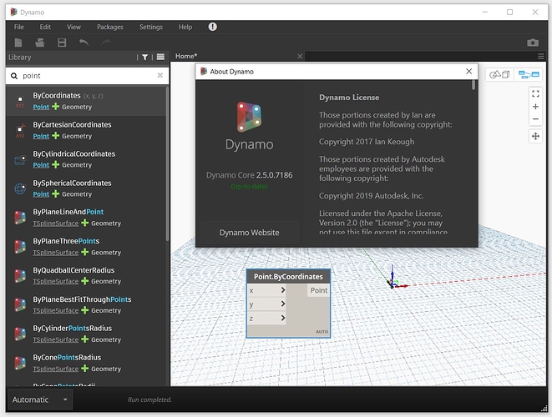
Task: Switch to graph view navigation
Action: pyautogui.click(x=529, y=74)
